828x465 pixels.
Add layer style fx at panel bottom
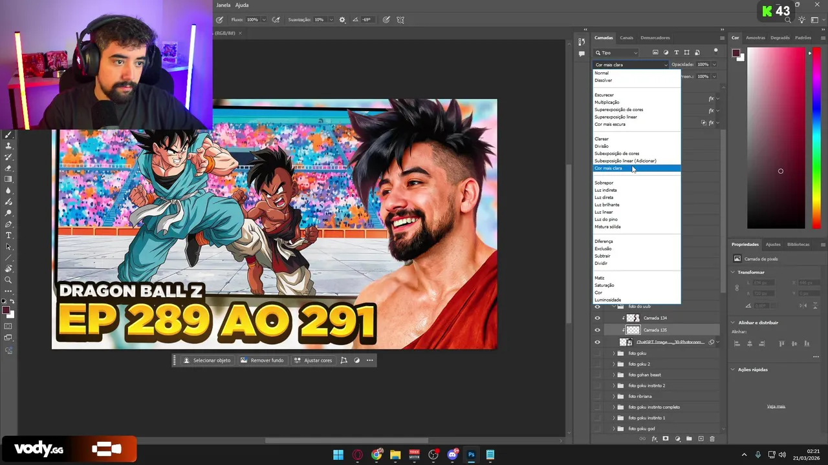coord(655,439)
